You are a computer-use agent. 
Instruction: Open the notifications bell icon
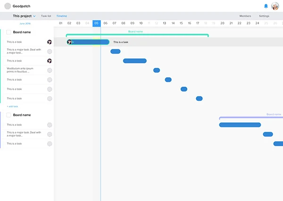point(266,6)
